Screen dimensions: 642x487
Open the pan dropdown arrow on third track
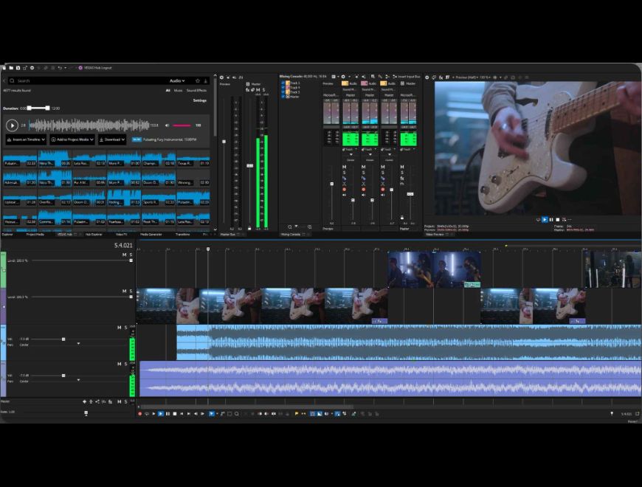click(78, 343)
